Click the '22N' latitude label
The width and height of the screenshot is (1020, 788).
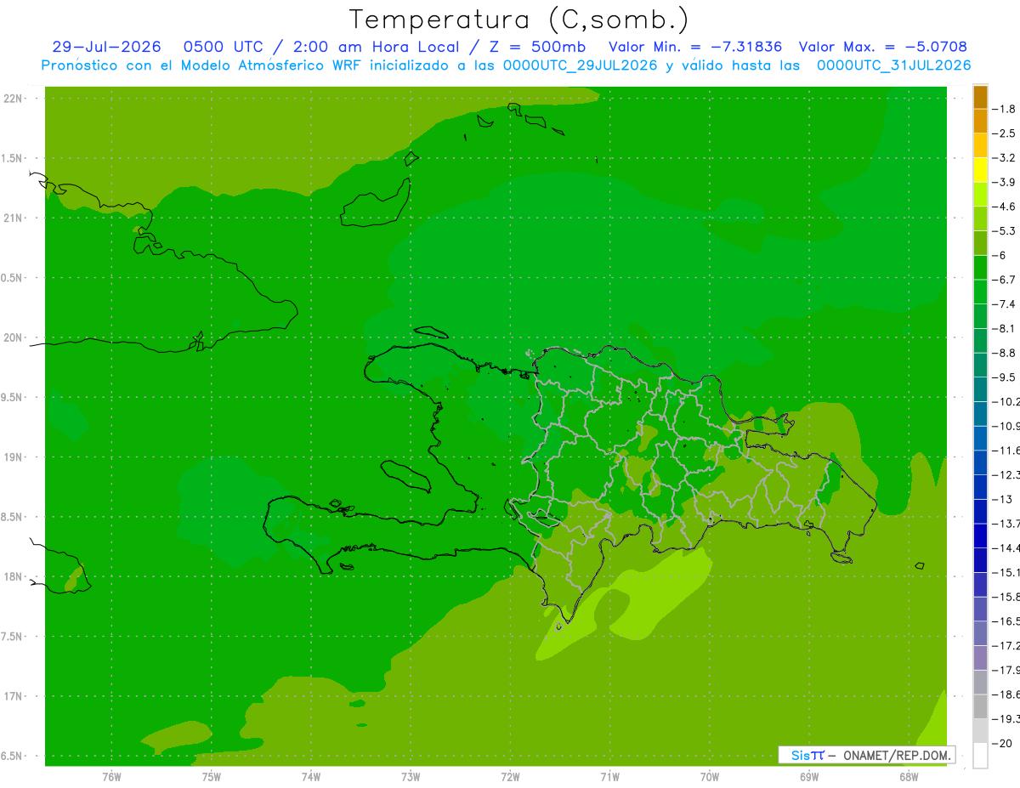click(13, 99)
